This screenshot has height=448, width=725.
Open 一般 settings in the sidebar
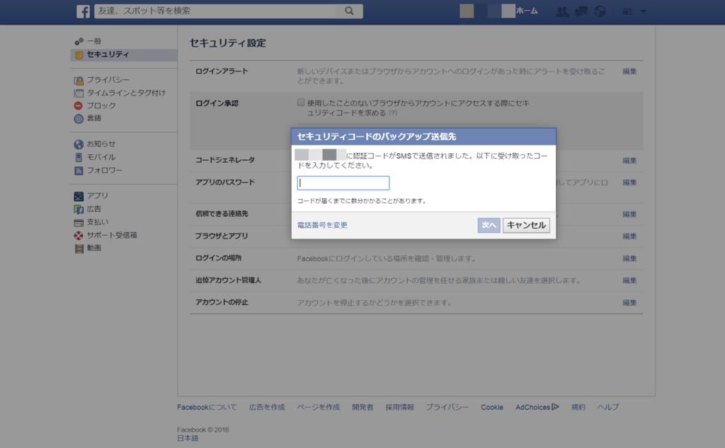94,41
